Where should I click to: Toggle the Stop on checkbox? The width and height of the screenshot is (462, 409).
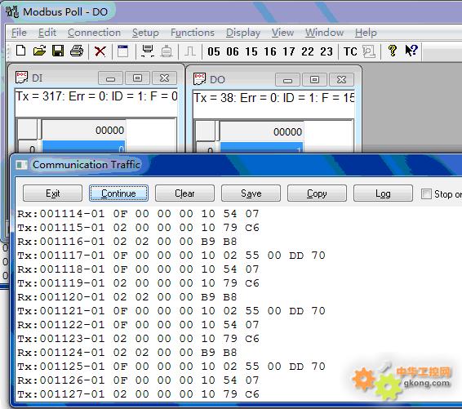(x=426, y=194)
